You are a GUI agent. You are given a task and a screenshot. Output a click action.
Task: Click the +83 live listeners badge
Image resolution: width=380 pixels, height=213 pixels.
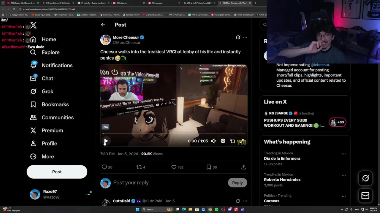(338, 122)
